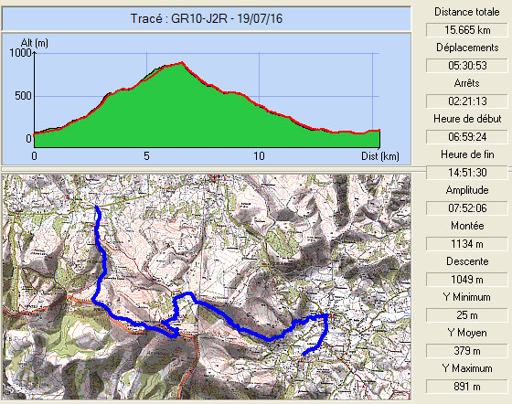512x404 pixels.
Task: Click the Y Minimum field 25 m
Action: 467,315
